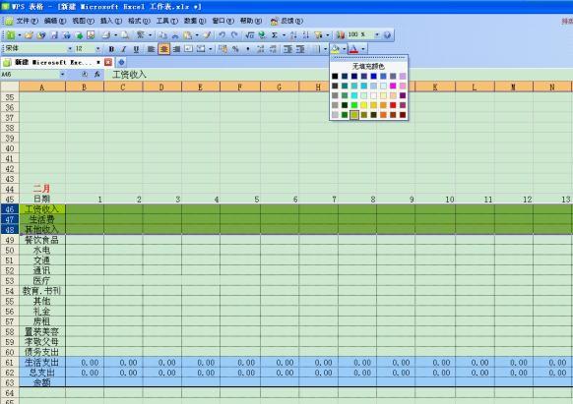
Task: Toggle Underline formatting in the toolbar
Action: tap(136, 49)
